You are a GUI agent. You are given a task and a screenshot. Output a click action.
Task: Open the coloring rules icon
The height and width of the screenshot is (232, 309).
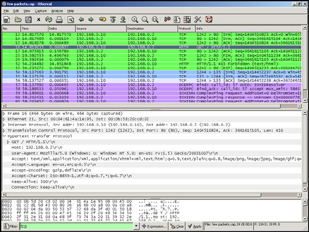187,20
